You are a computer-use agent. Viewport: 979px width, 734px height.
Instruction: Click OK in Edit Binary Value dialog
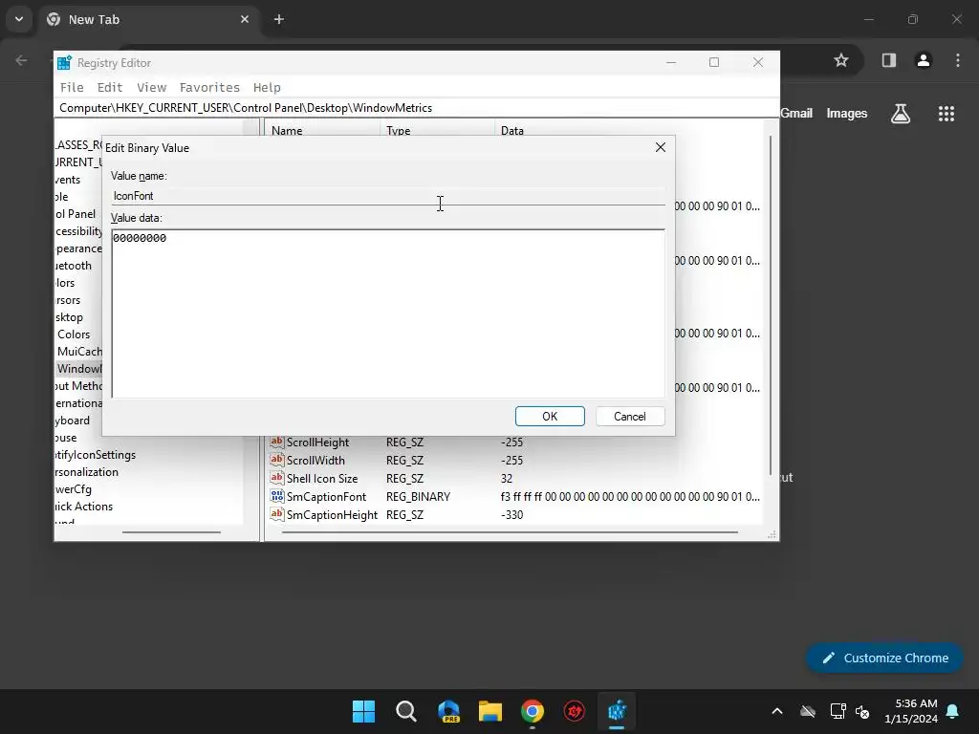[x=550, y=417]
